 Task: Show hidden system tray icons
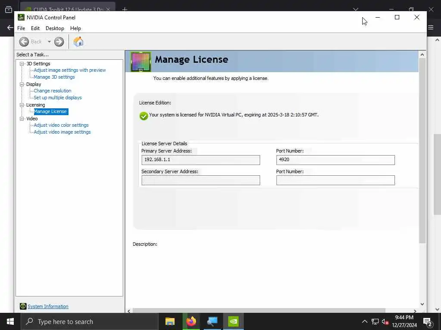[364, 321]
